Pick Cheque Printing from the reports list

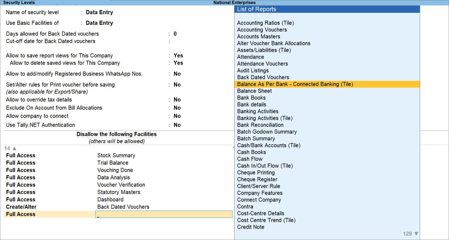[256, 173]
